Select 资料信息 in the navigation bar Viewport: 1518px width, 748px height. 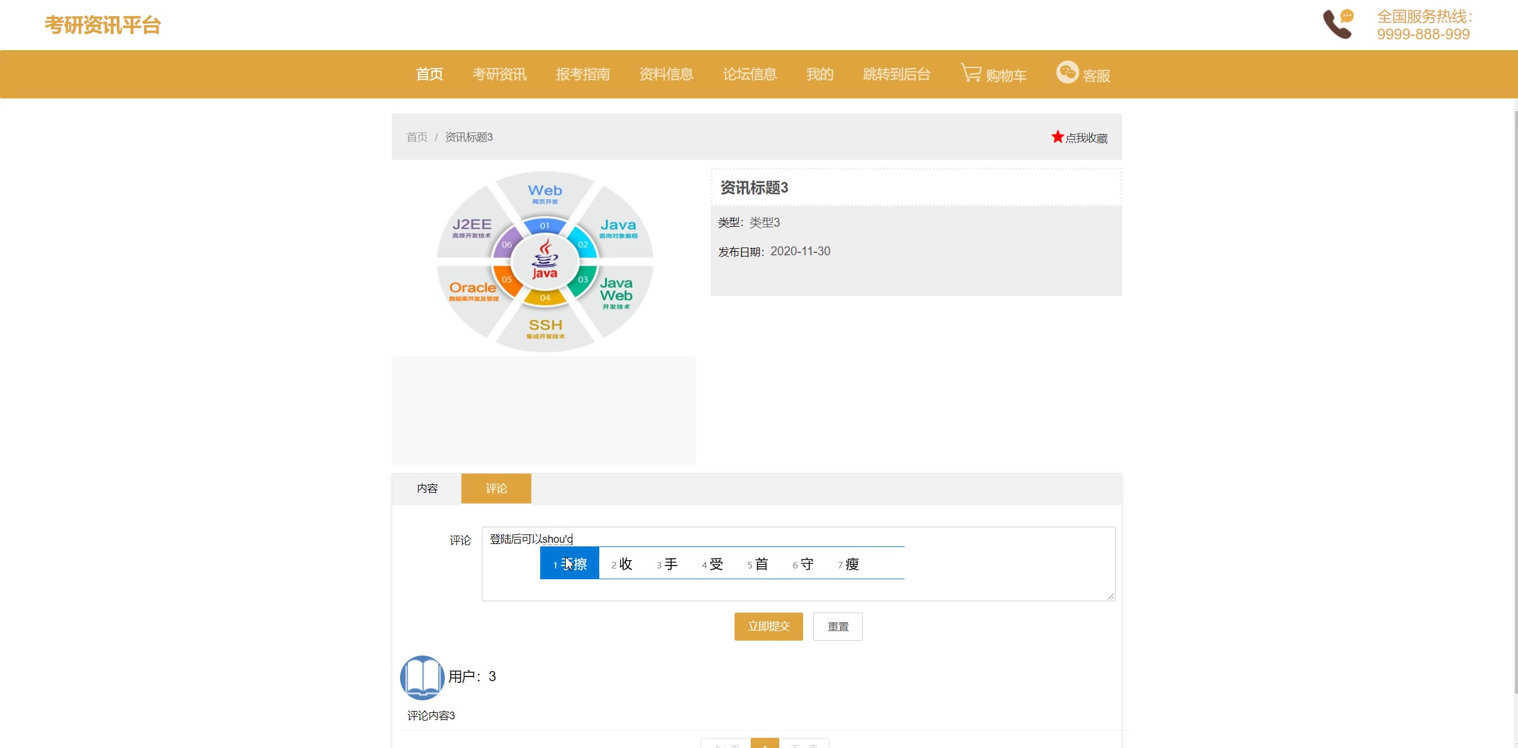click(x=666, y=74)
